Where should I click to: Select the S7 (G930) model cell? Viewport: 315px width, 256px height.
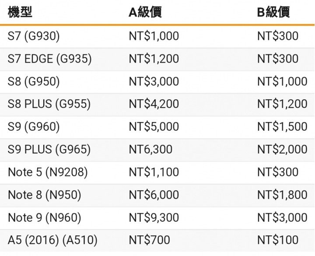pos(34,36)
